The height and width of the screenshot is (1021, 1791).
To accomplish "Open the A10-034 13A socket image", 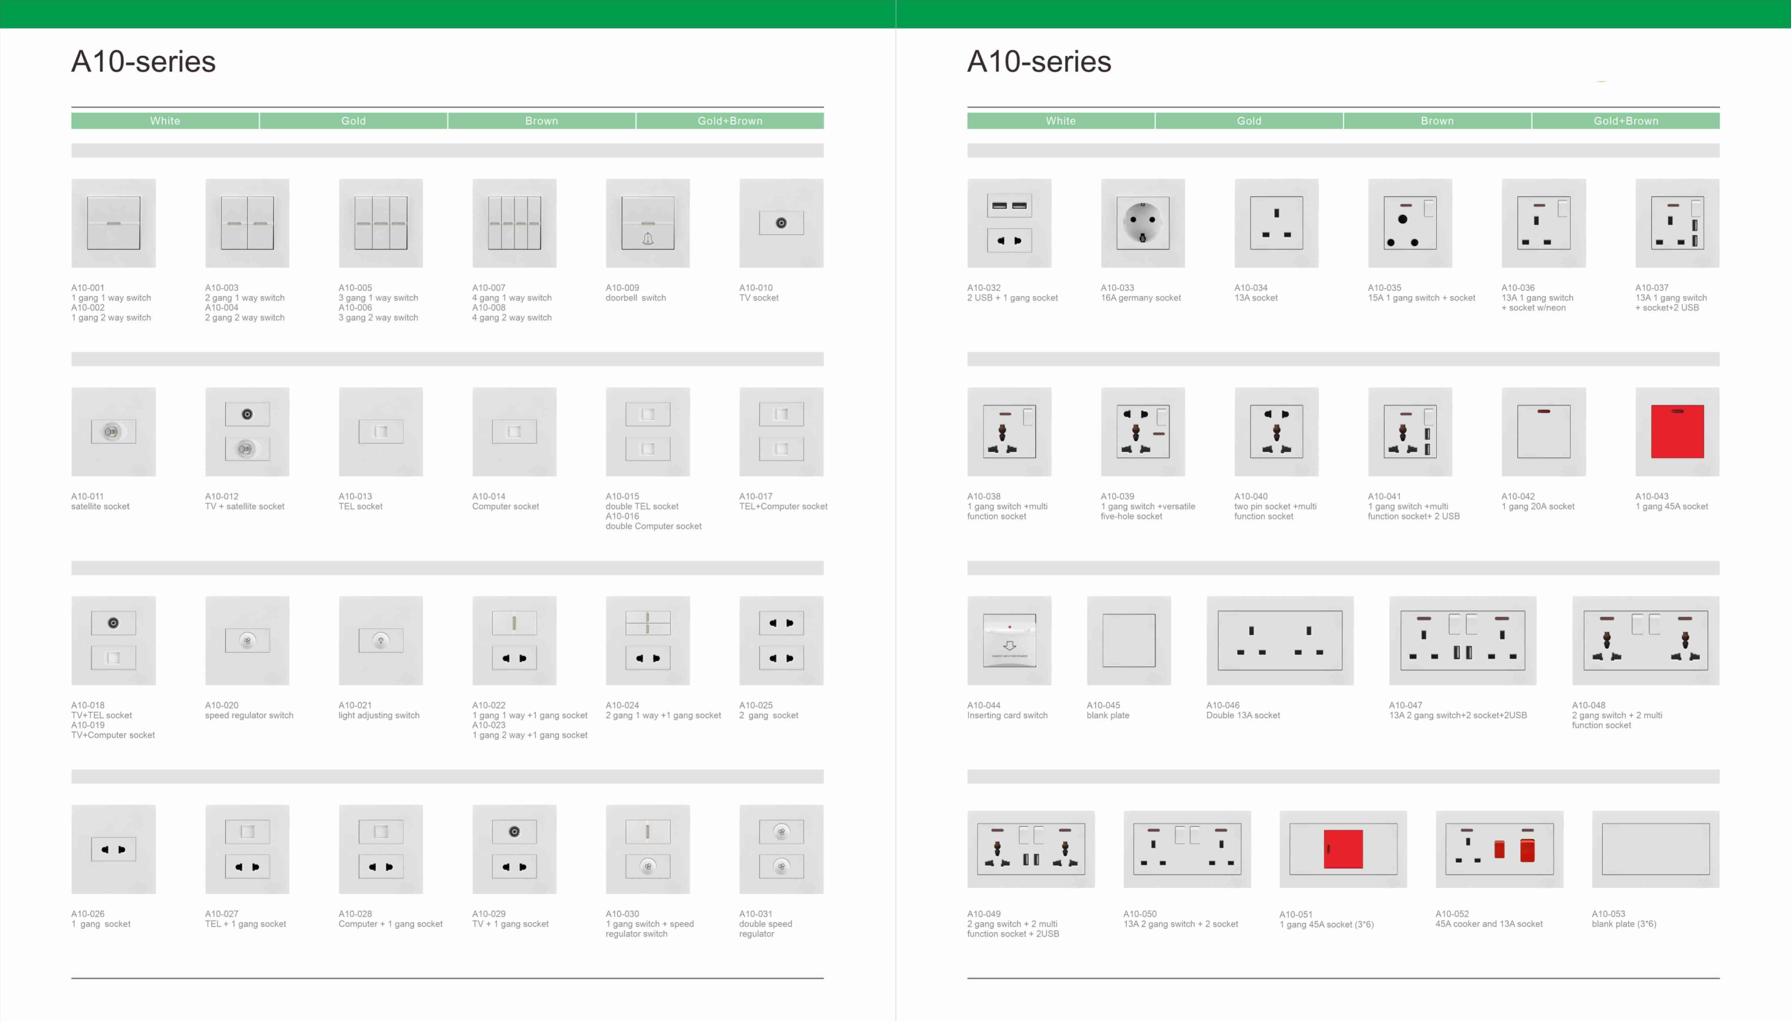I will [1276, 223].
